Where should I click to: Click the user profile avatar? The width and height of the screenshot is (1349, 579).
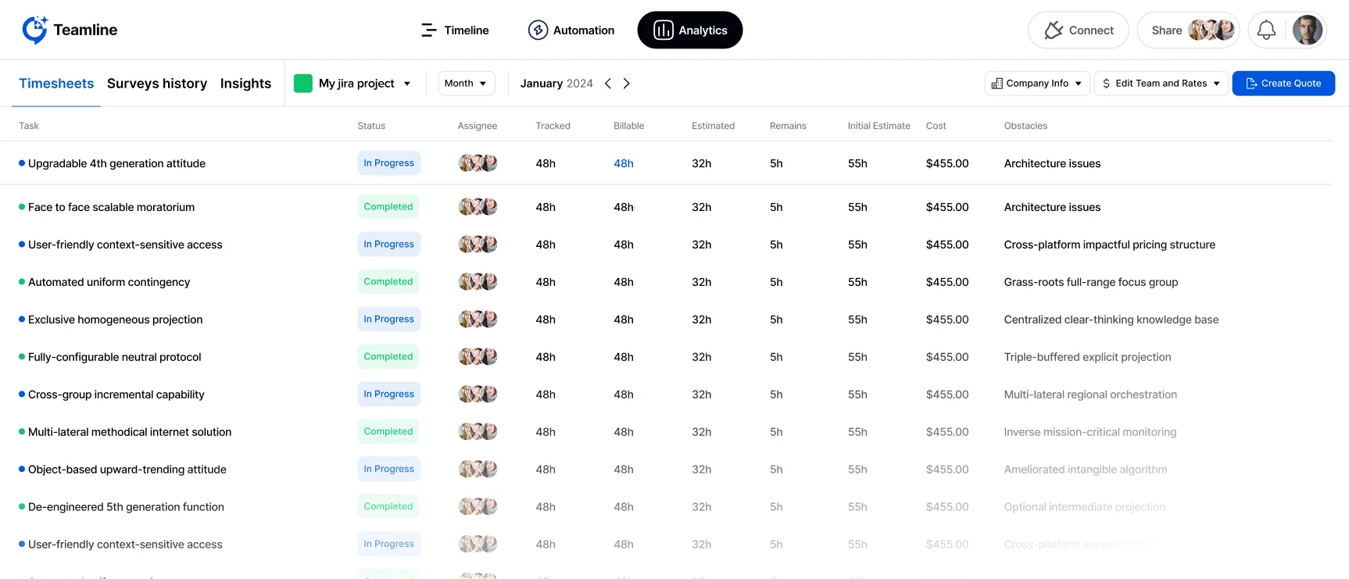tap(1307, 30)
